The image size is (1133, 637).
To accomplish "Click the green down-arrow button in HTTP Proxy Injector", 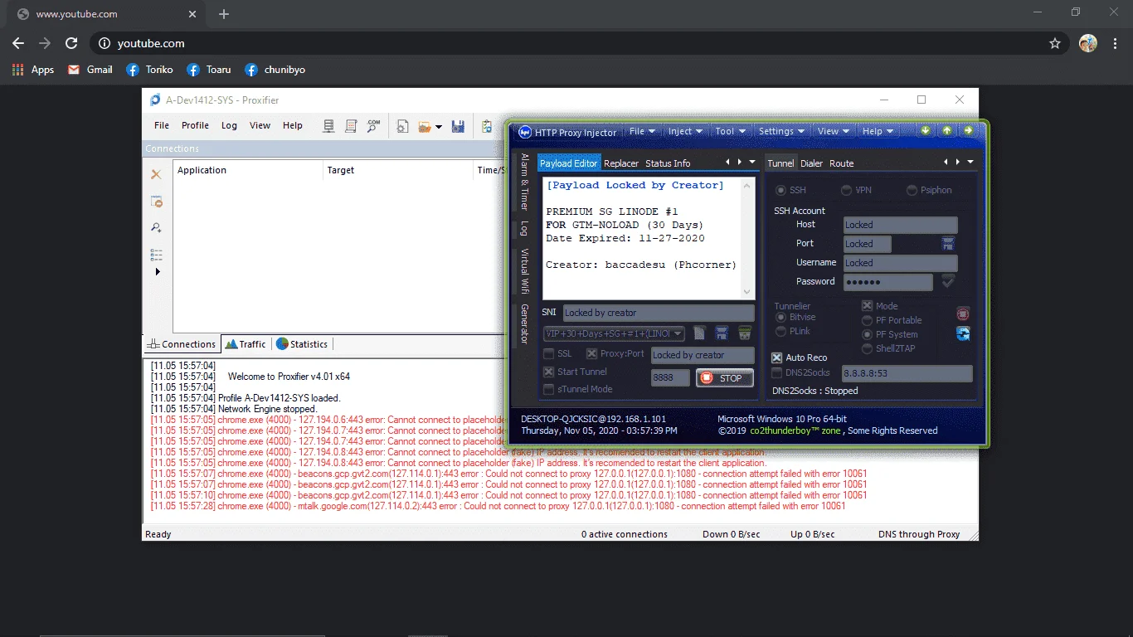I will point(926,131).
